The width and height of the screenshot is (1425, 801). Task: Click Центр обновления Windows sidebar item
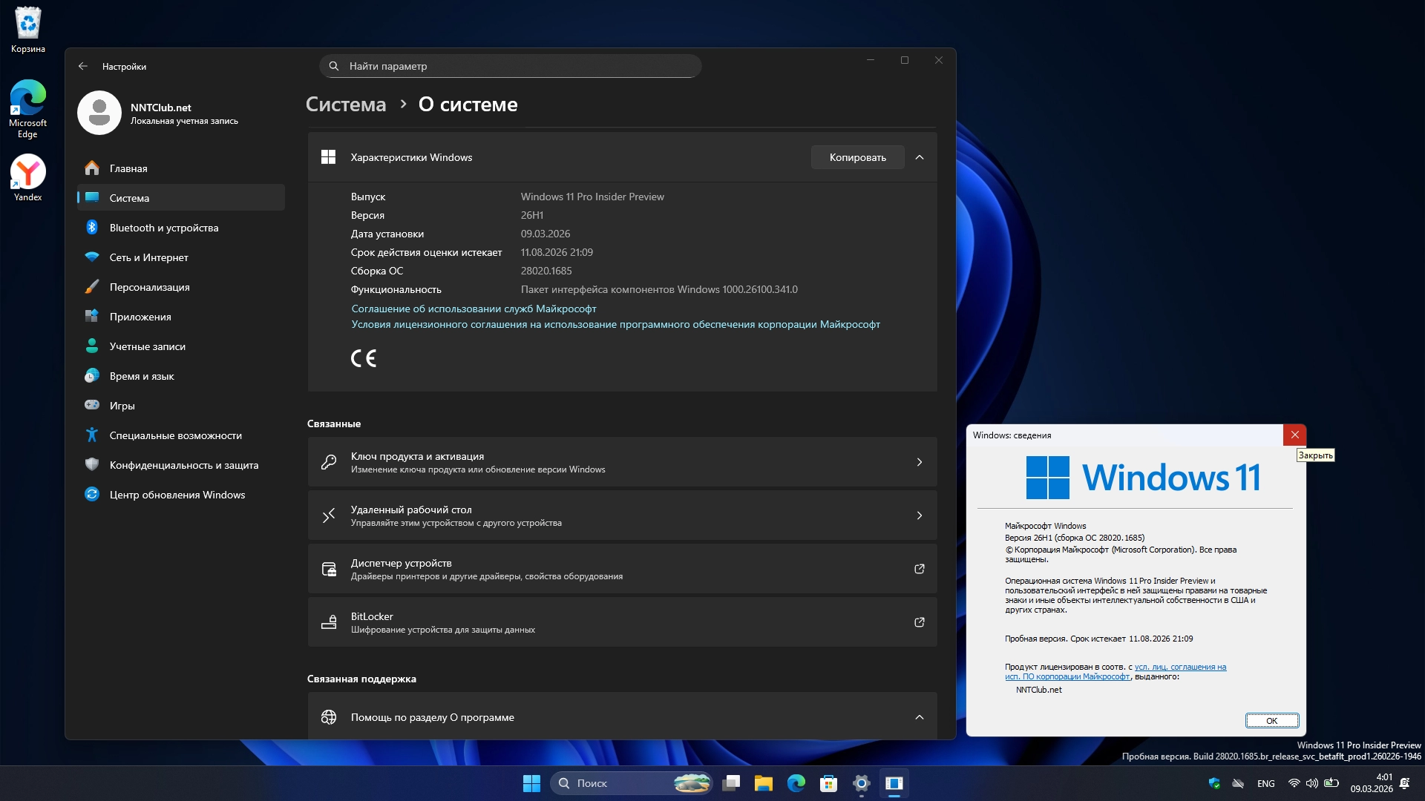click(x=177, y=495)
